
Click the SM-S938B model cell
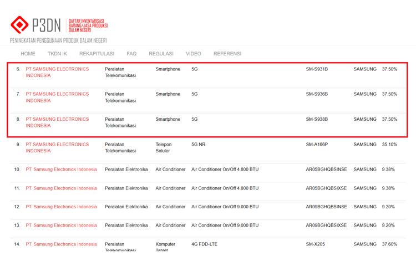(317, 119)
